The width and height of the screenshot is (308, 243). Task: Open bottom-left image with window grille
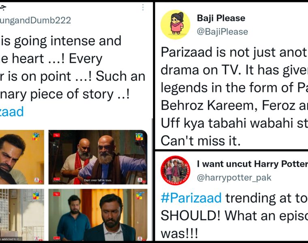[22, 215]
